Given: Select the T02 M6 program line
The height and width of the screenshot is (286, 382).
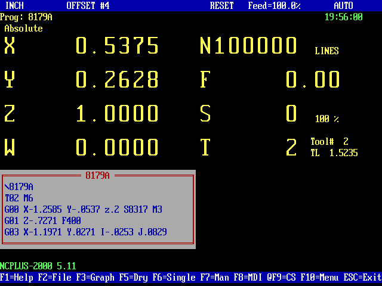Looking at the screenshot, I should (x=19, y=198).
